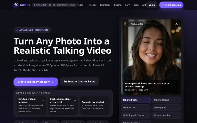Click the Real AI video avatar thumbnail
This screenshot has height=123, width=197.
click(125, 24)
